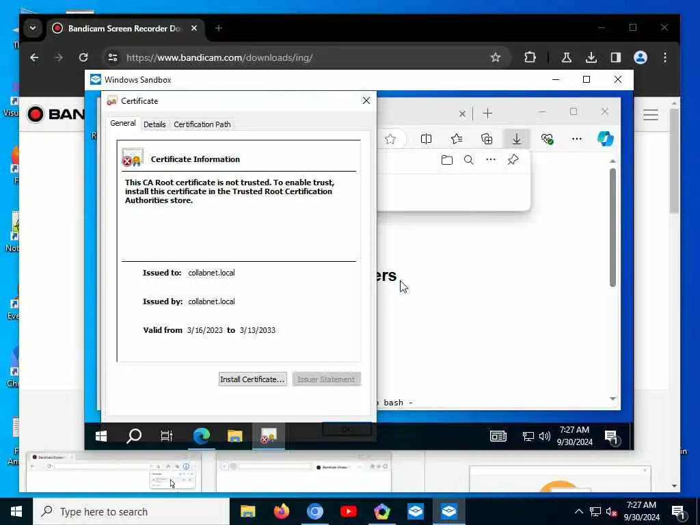Image resolution: width=700 pixels, height=525 pixels.
Task: Open host notification center
Action: tap(679, 512)
